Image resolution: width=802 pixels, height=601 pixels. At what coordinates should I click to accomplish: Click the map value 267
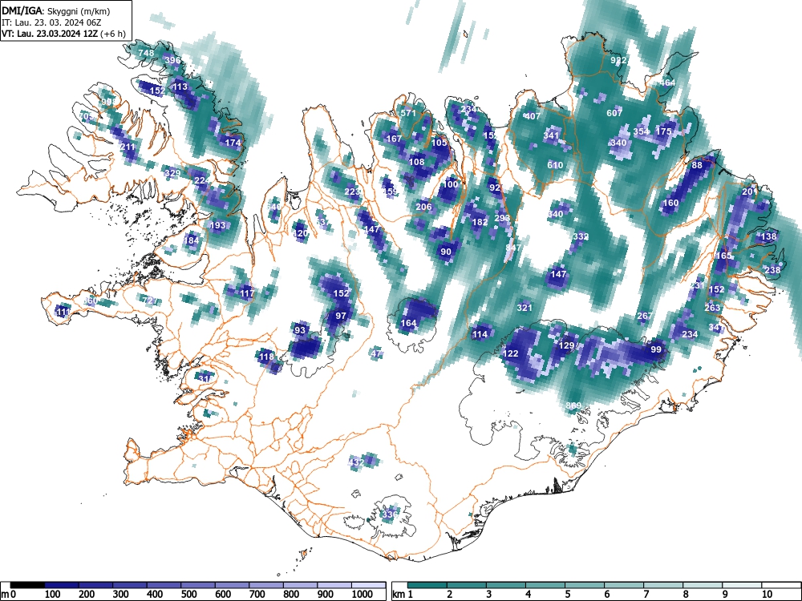pos(645,316)
